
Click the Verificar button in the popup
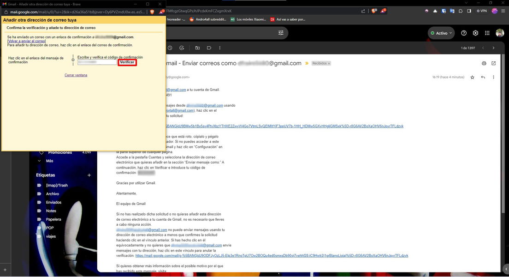127,62
